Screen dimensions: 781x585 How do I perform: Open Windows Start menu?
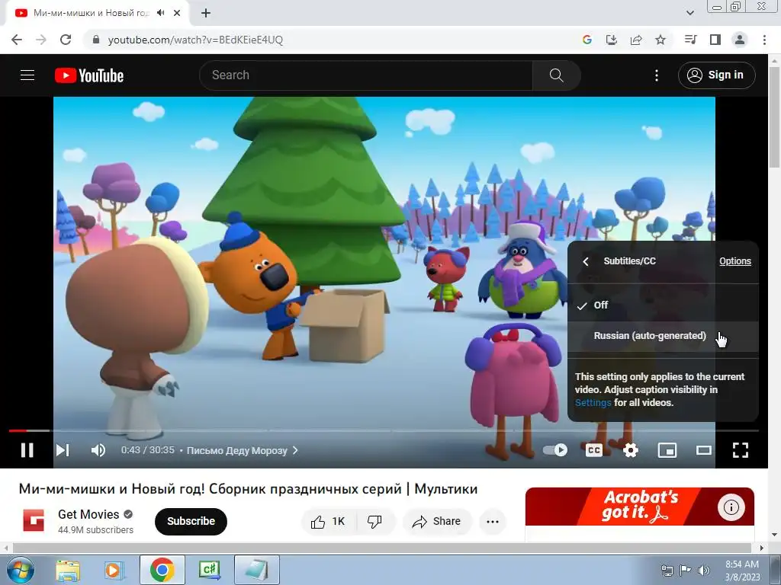[20, 570]
